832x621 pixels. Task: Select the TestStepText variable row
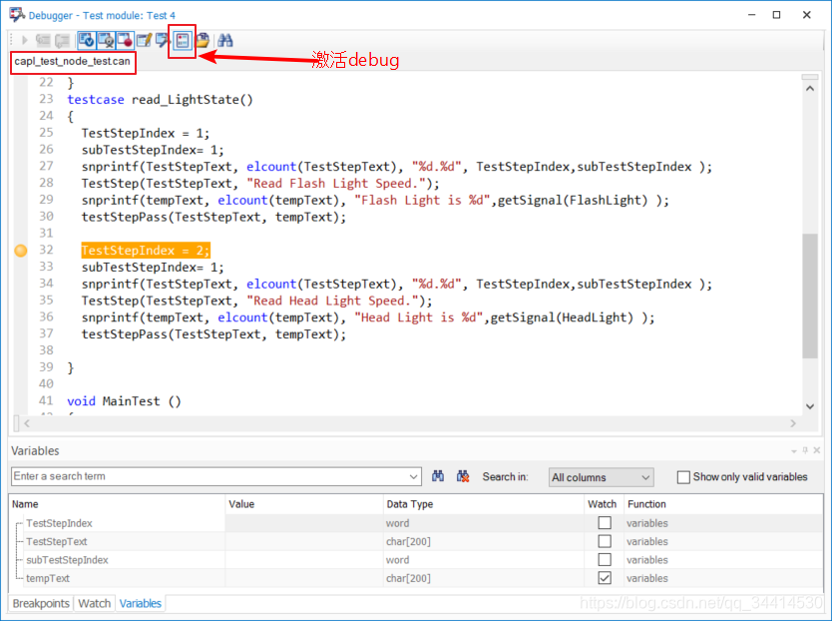click(417, 541)
